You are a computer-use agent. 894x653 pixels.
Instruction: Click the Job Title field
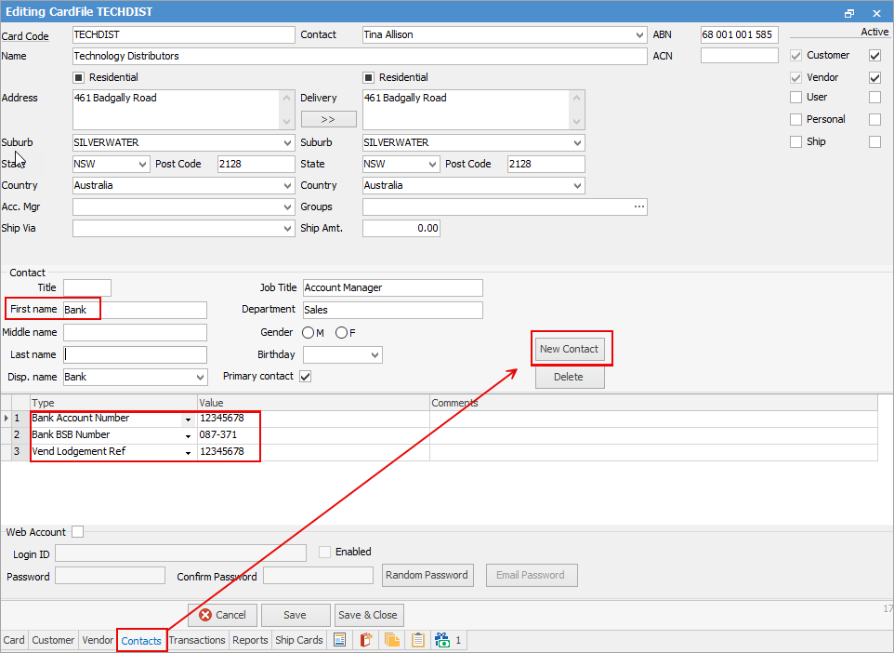tap(393, 287)
